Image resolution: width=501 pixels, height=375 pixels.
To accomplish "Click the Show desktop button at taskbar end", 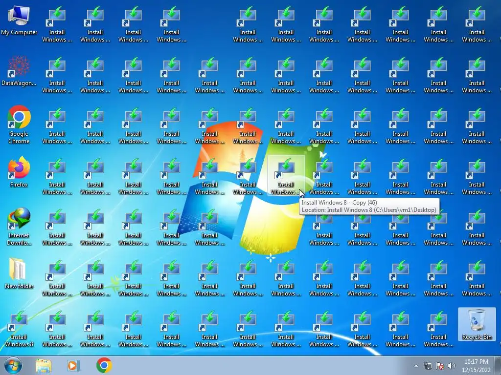I will tap(498, 366).
